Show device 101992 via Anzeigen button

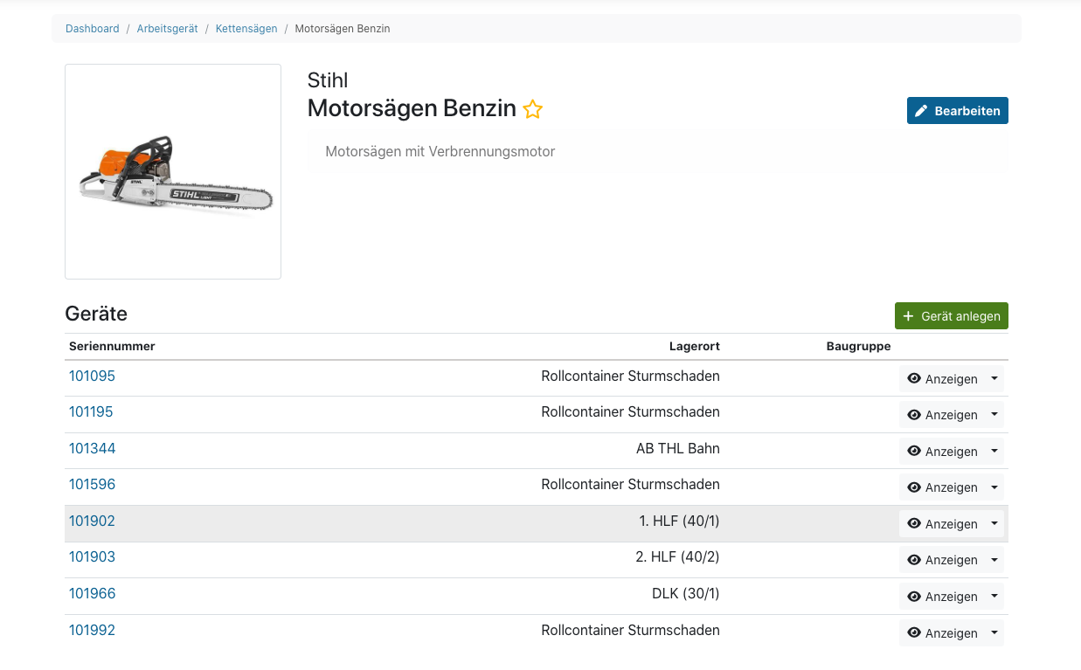[942, 633]
